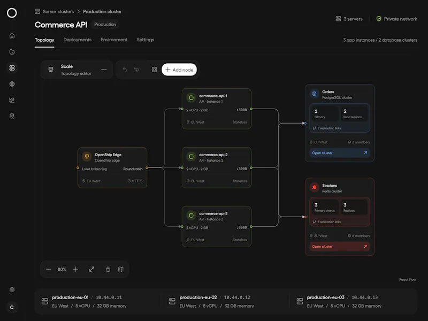
Task: Select the commerce-api-1 node title
Action: pyautogui.click(x=213, y=96)
